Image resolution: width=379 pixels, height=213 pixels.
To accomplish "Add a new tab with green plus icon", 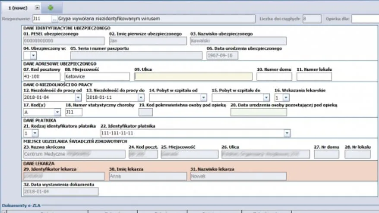I will [51, 8].
